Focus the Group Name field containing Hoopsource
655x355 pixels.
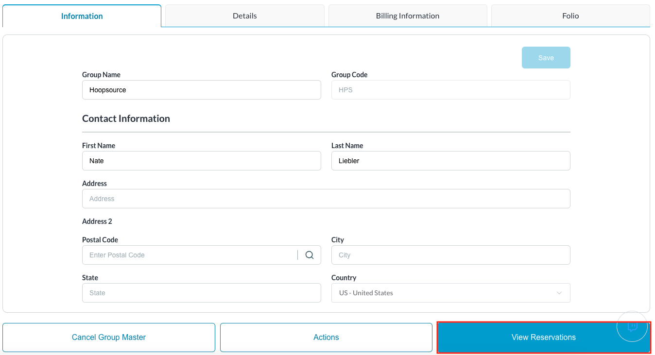(x=201, y=90)
